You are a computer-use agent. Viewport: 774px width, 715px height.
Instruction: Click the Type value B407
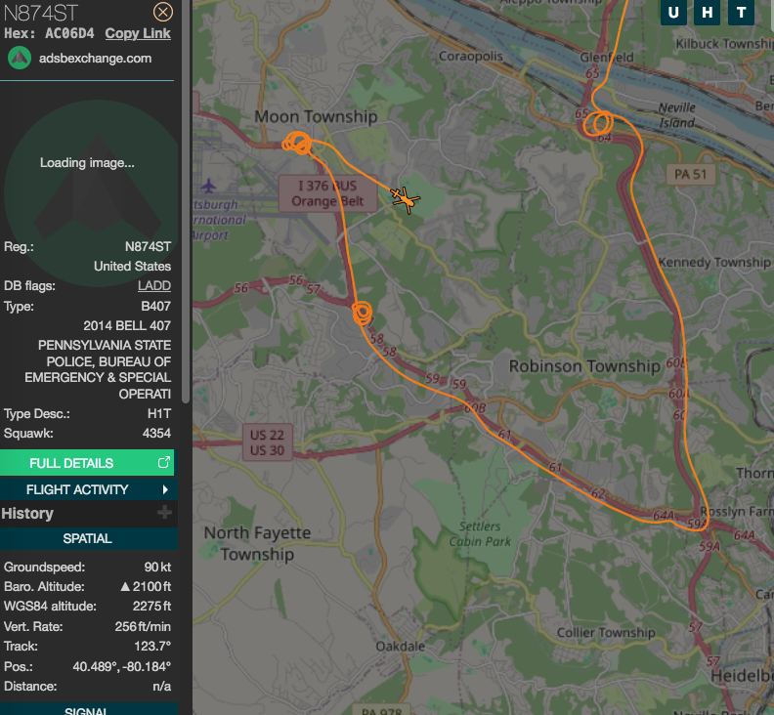[155, 307]
